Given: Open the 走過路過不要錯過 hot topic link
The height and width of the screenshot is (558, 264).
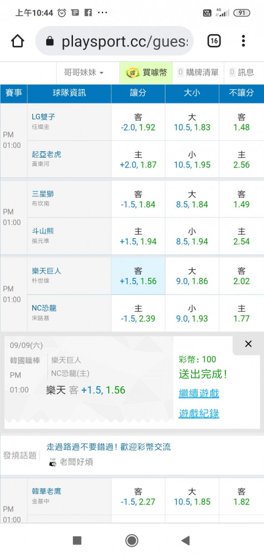Looking at the screenshot, I should (109, 447).
